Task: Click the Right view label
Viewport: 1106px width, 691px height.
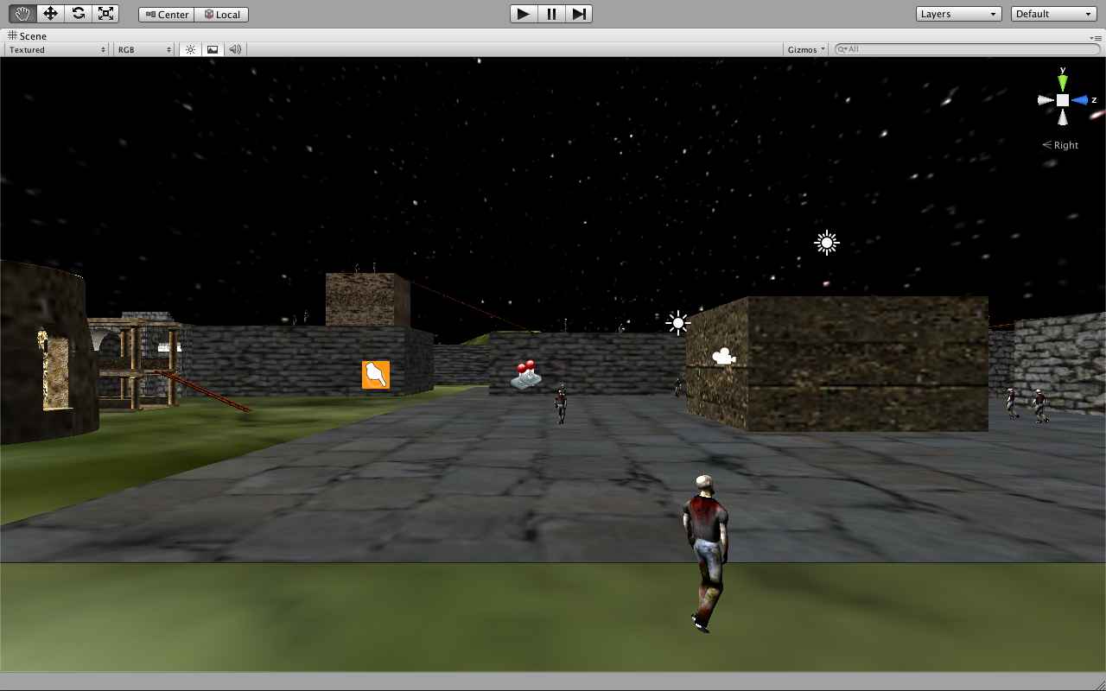Action: tap(1060, 145)
